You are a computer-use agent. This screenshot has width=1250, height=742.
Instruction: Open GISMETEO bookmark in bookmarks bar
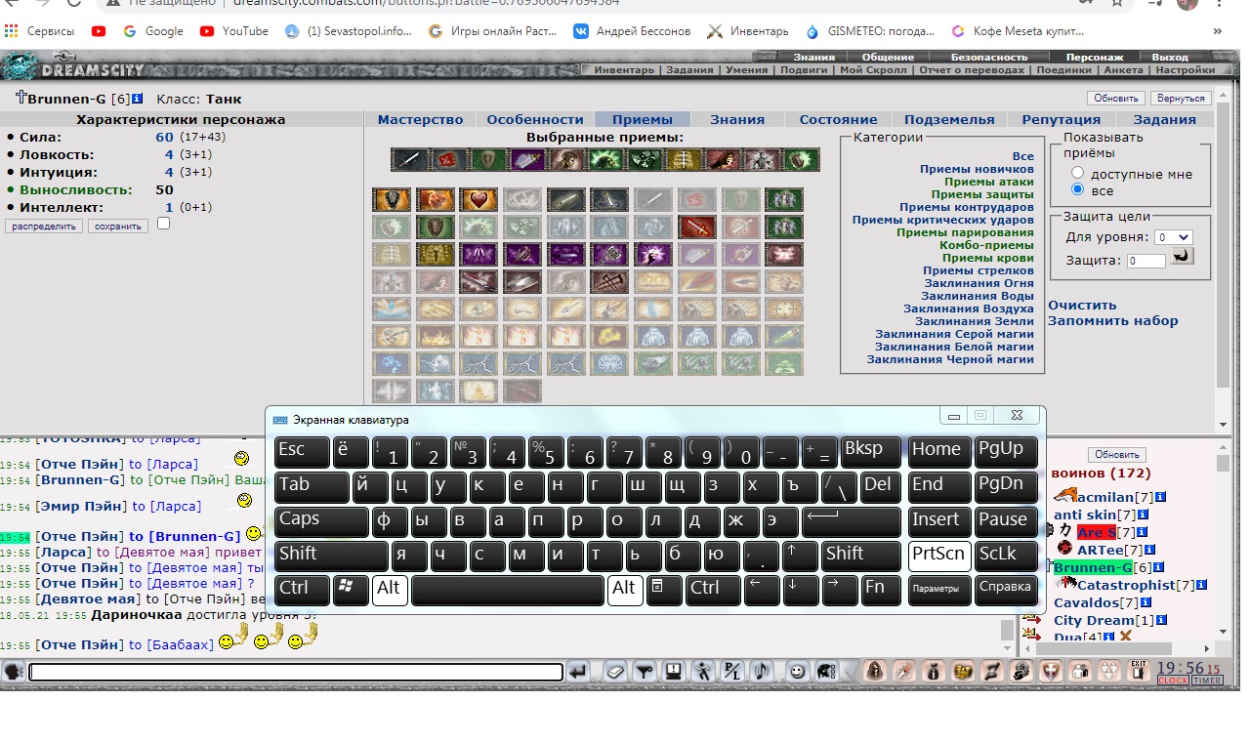870,31
